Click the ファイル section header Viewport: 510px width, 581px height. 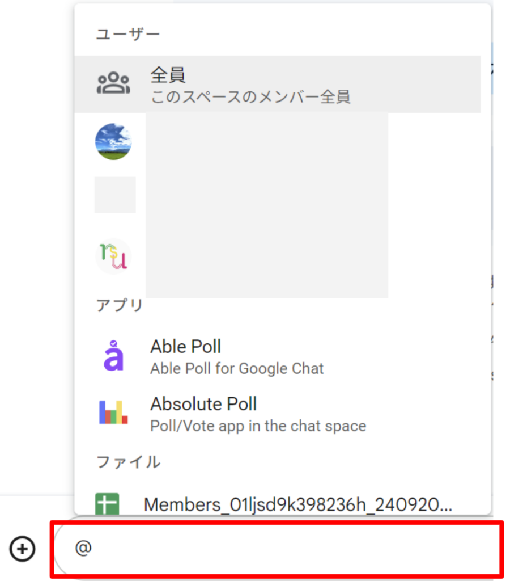pyautogui.click(x=128, y=462)
